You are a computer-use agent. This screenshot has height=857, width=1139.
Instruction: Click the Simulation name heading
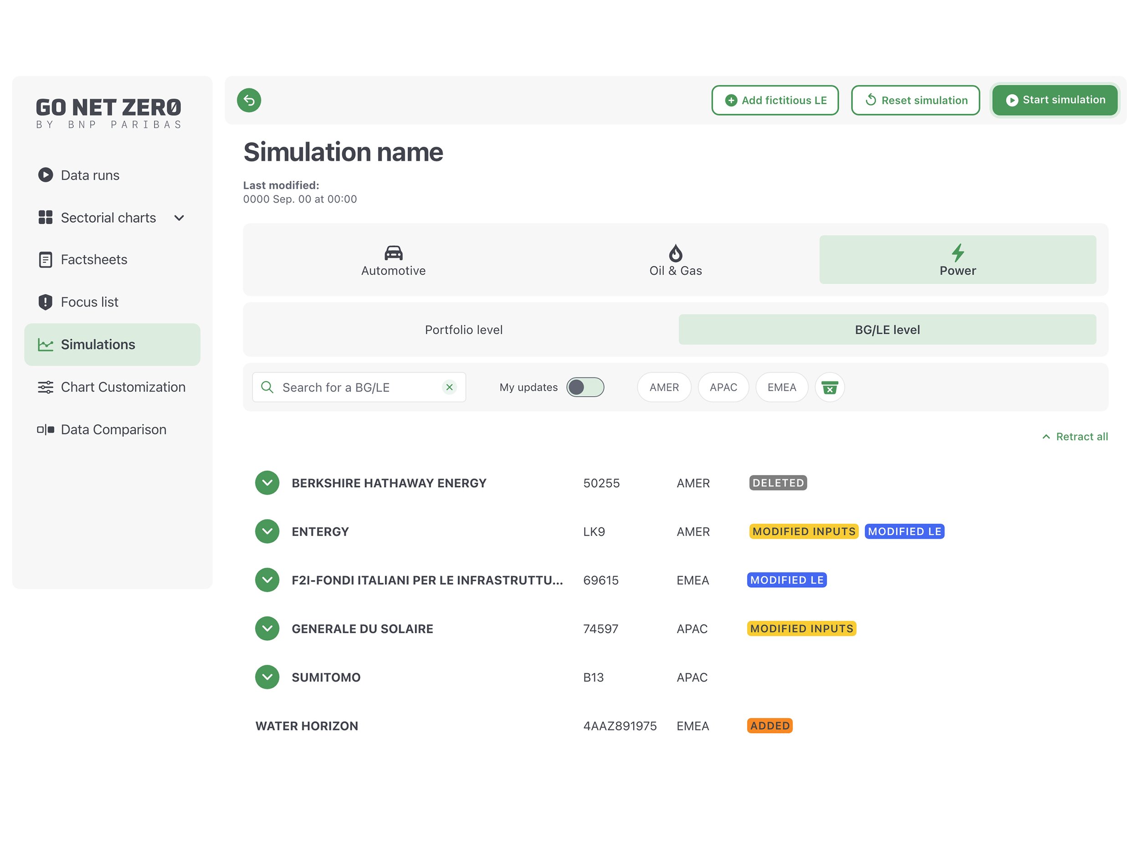[343, 153]
